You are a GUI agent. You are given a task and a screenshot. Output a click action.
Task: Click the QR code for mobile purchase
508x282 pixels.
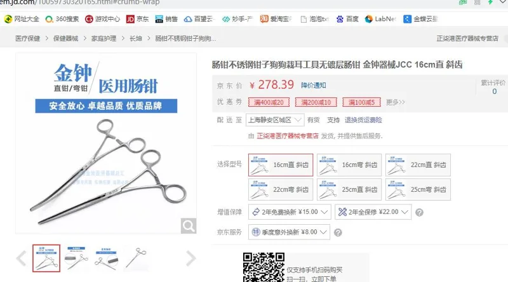[x=264, y=267]
